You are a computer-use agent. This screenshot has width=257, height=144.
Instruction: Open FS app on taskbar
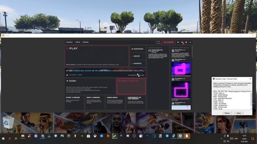point(62,136)
